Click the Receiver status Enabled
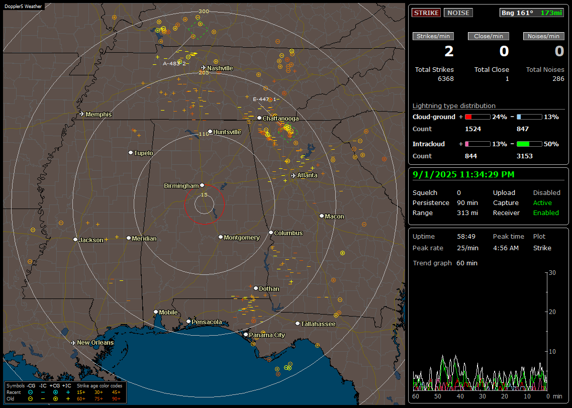 pyautogui.click(x=546, y=213)
